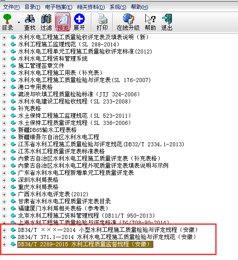Open the 相关资料(D) menu

coord(91,7)
